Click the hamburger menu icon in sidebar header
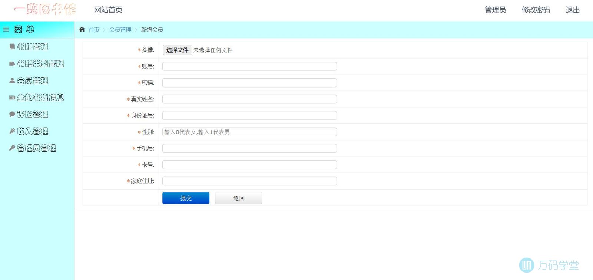 6,29
